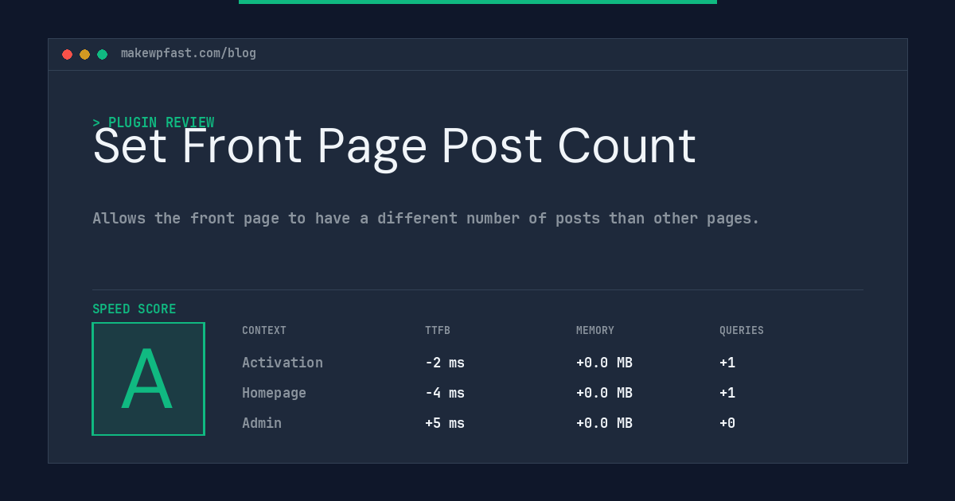Click the TTFB column header

point(438,331)
